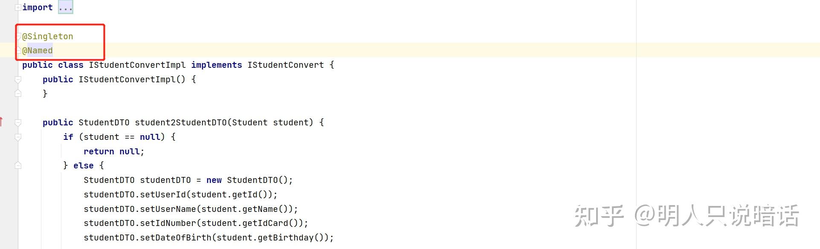The width and height of the screenshot is (820, 249).
Task: Click fold marker on the else line
Action: 18,165
